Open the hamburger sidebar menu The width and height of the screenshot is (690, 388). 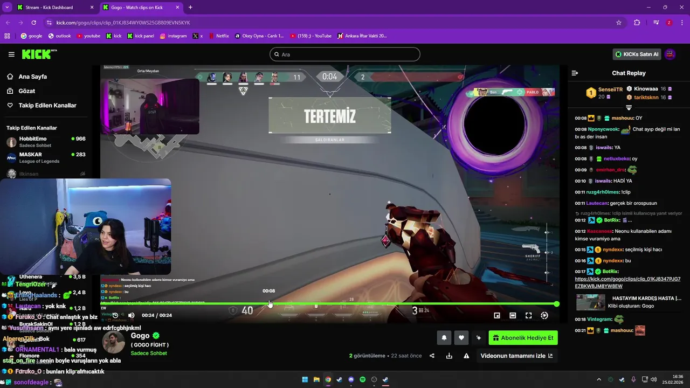tap(11, 54)
